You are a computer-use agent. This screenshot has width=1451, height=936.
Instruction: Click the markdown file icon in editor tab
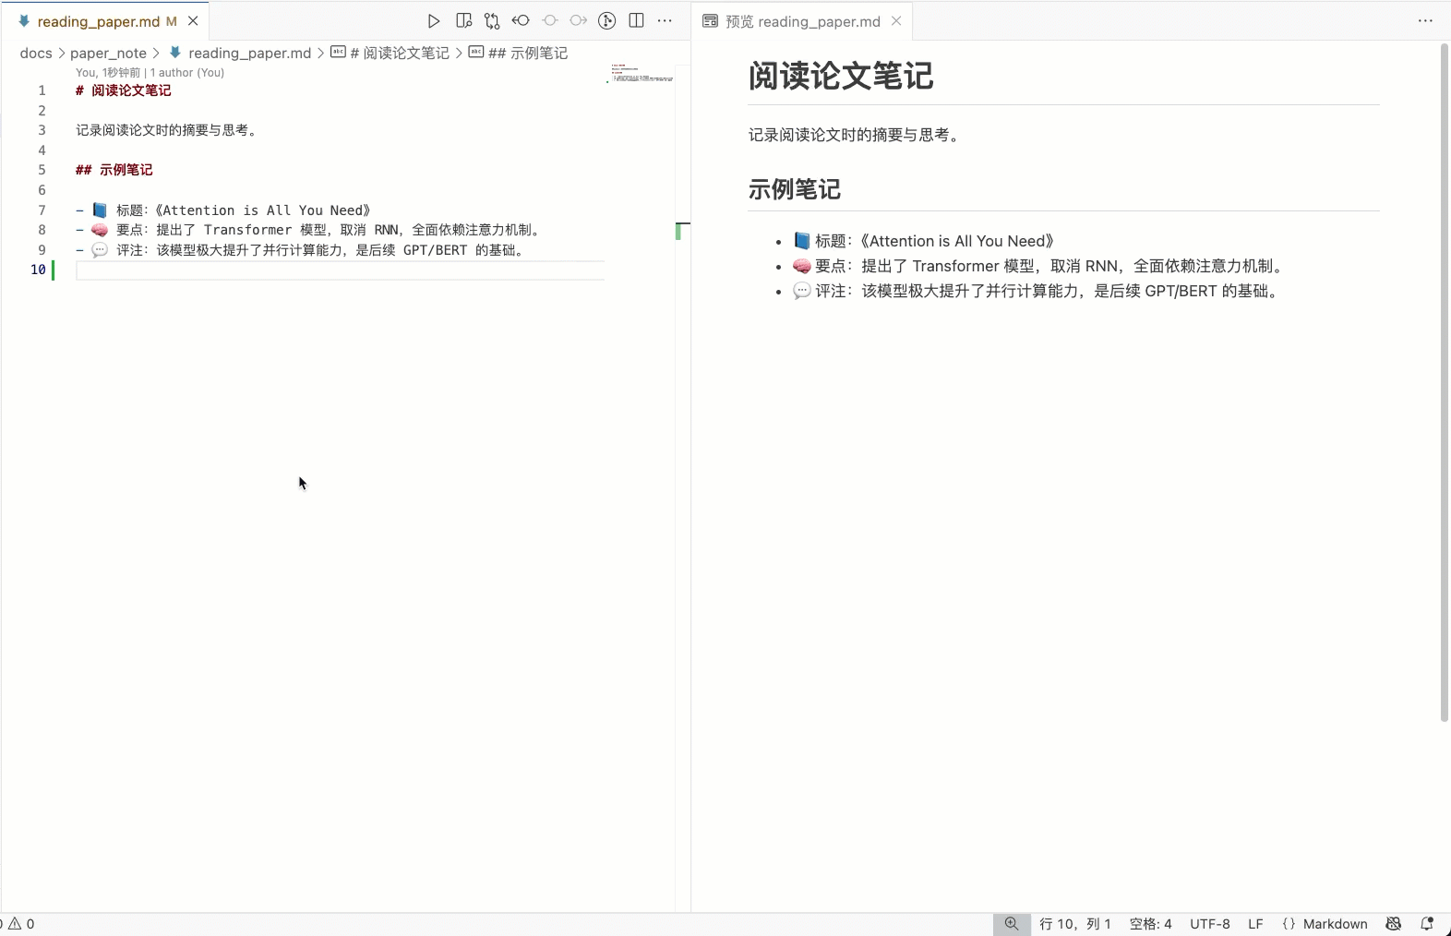[24, 20]
